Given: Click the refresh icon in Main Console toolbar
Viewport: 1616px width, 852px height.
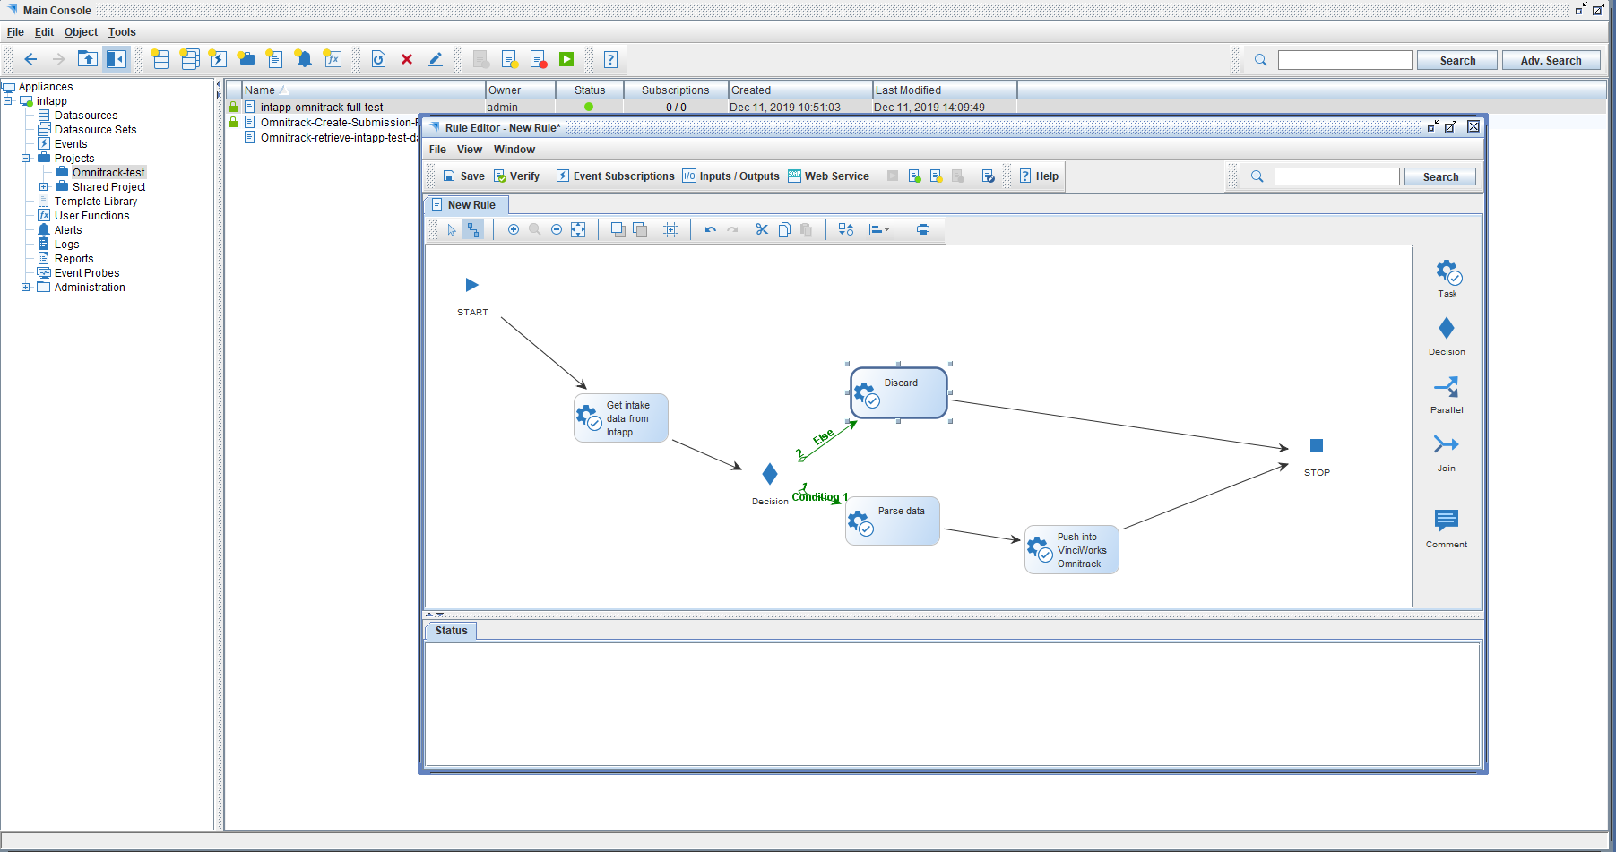Looking at the screenshot, I should (378, 59).
